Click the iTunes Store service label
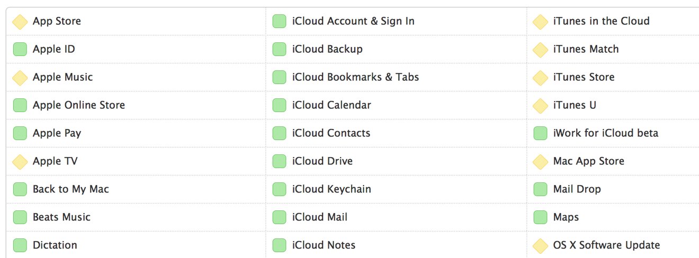 tap(584, 77)
